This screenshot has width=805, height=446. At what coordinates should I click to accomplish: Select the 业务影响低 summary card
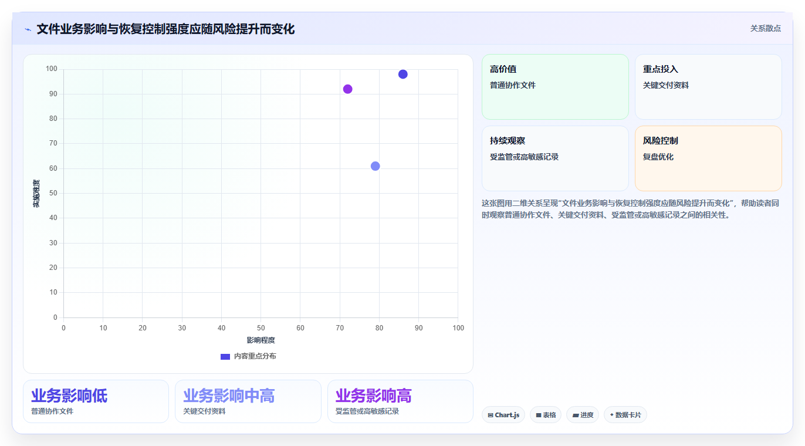tap(96, 401)
